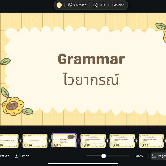Select slide 29 thumbnail
This screenshot has height=166, width=166.
(122, 141)
